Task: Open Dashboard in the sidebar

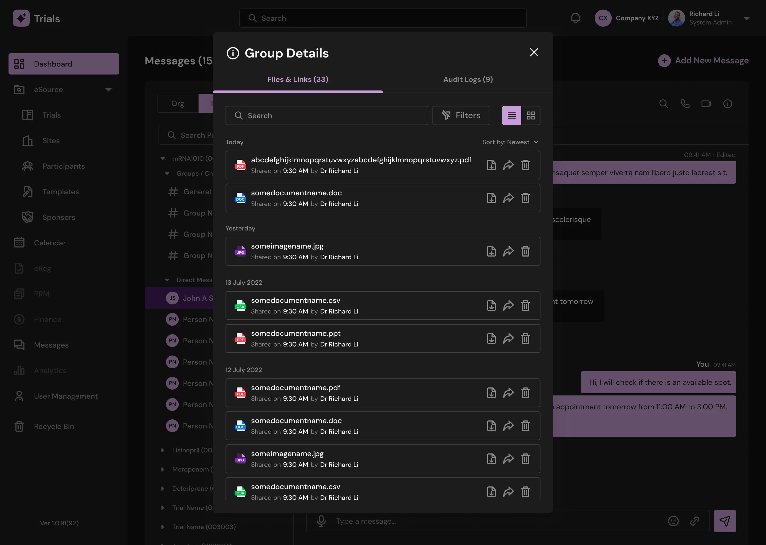Action: (x=64, y=64)
